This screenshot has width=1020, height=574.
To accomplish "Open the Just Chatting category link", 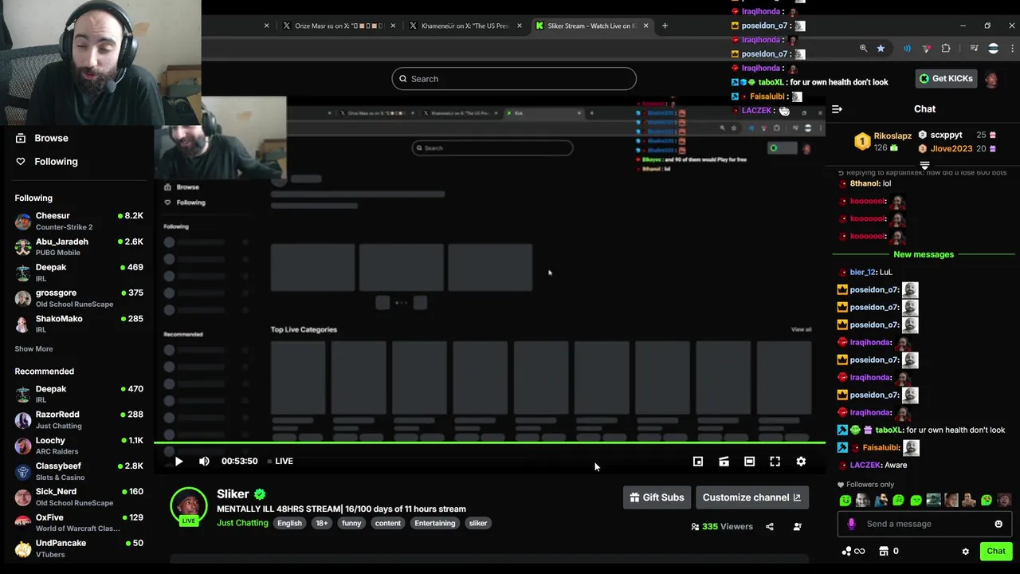I will tap(242, 523).
